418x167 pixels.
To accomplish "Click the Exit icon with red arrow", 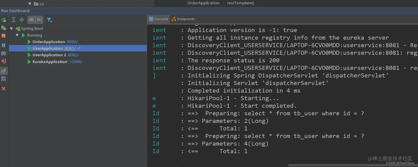I will pyautogui.click(x=4, y=61).
